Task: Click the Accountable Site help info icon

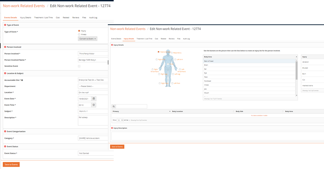Action: 22,80
